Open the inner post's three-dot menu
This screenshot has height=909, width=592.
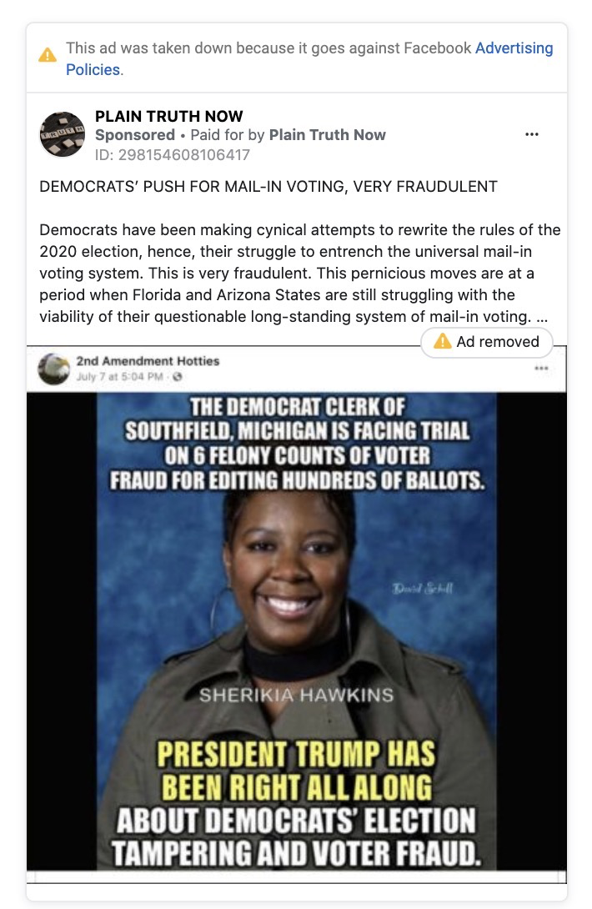pyautogui.click(x=542, y=368)
